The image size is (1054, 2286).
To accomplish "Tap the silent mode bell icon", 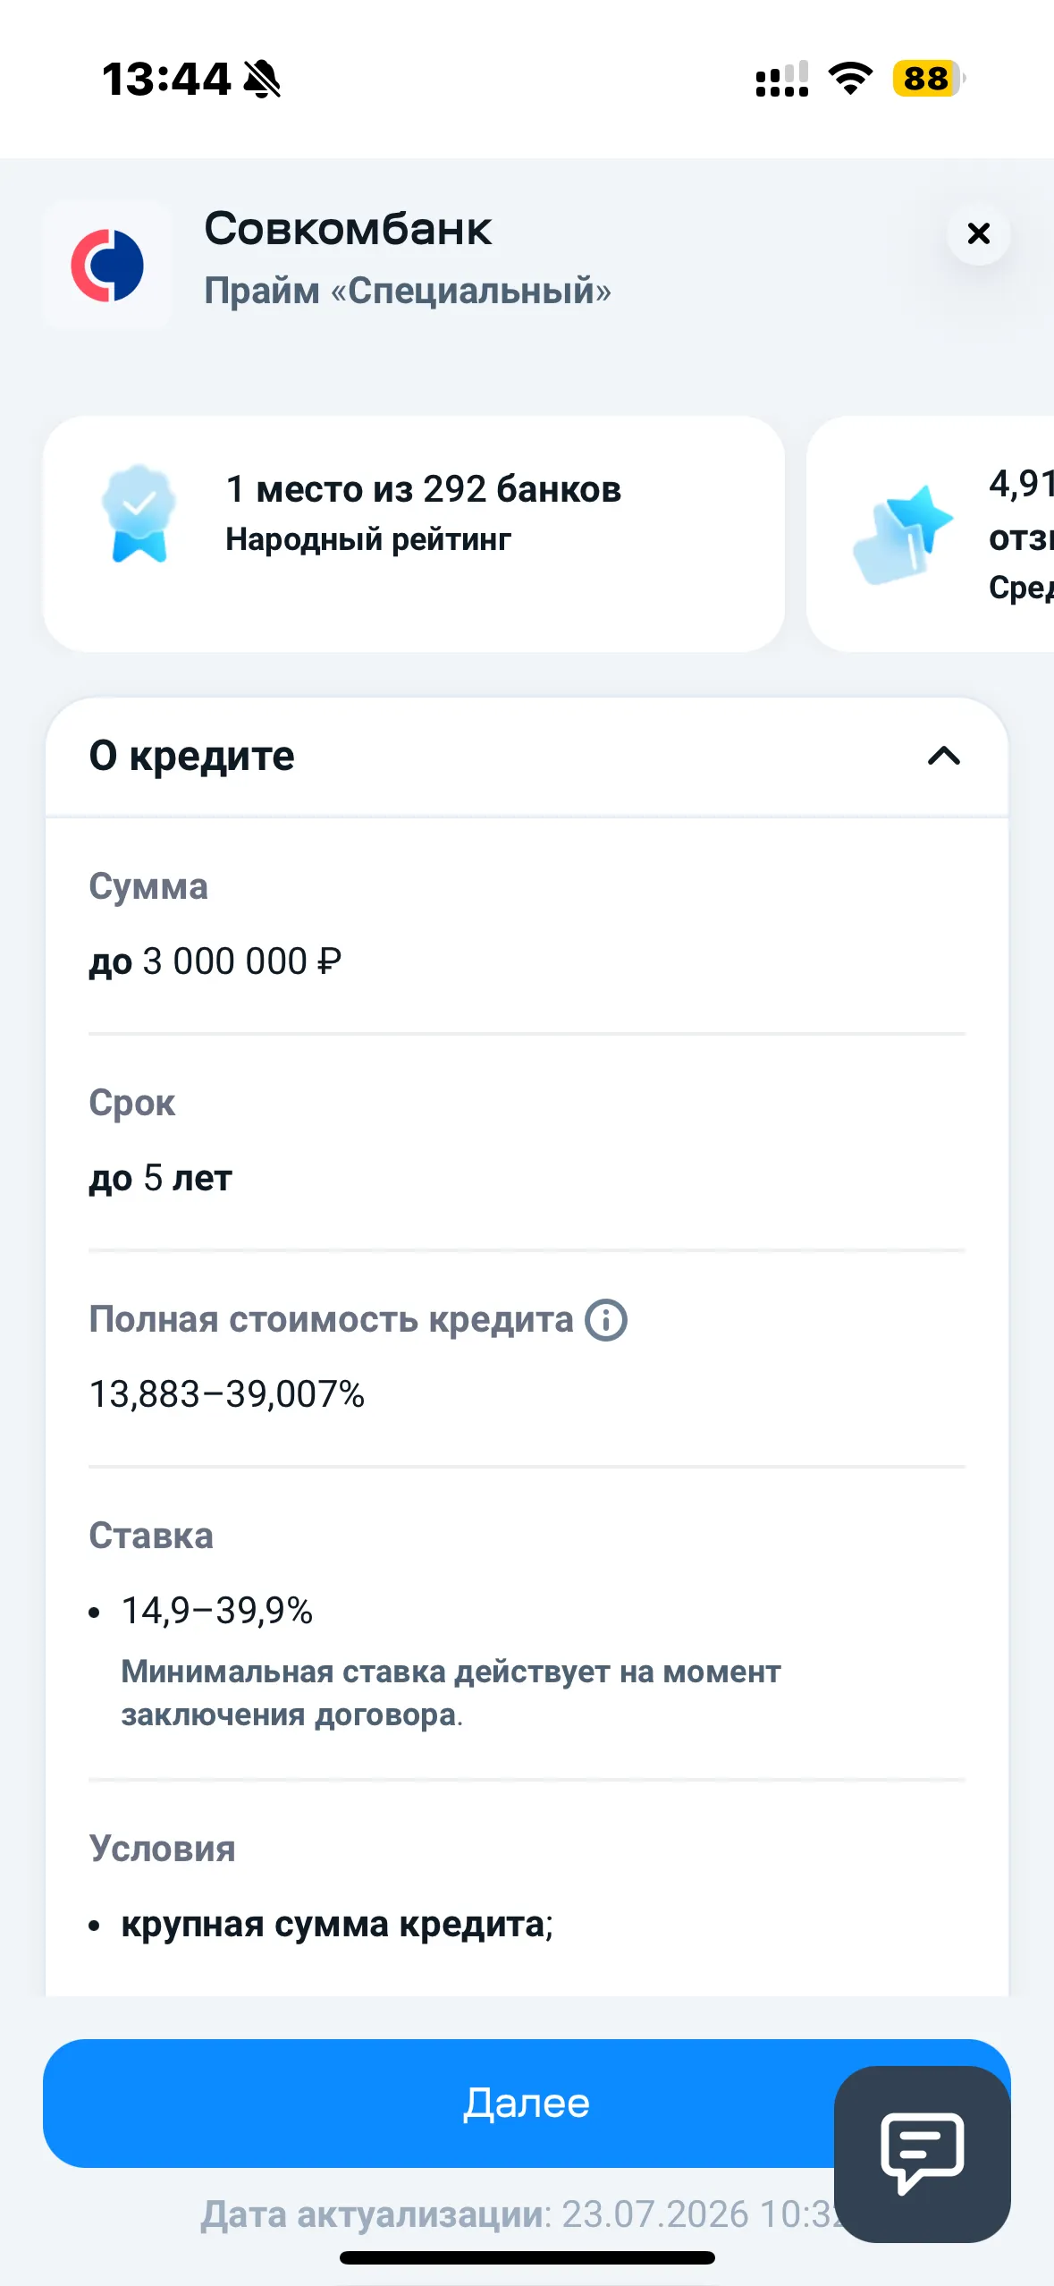I will pos(262,79).
